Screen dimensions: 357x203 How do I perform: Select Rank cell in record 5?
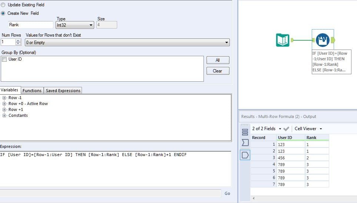point(317,171)
